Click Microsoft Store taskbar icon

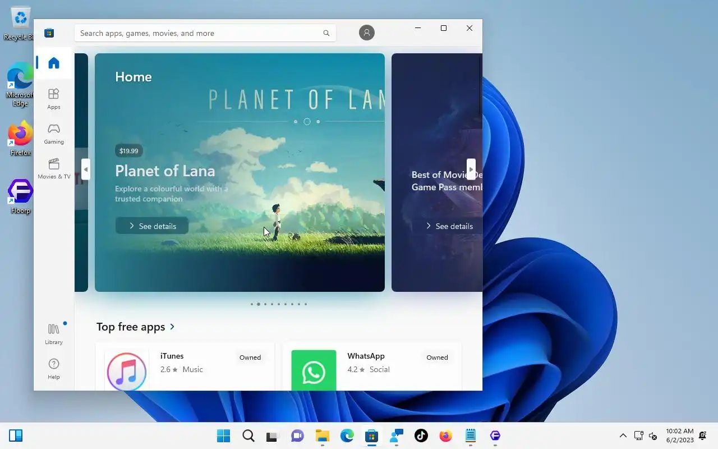tap(371, 436)
